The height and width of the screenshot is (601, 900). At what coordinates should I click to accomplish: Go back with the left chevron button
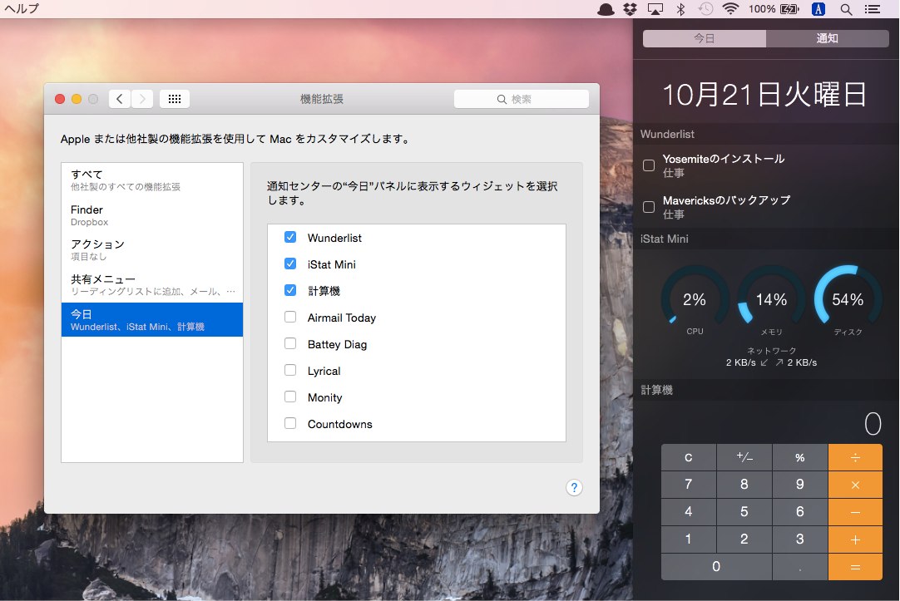(x=120, y=99)
